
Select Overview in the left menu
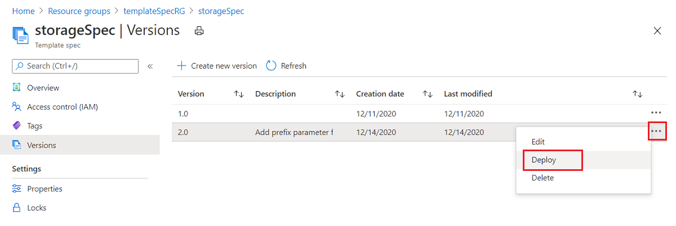click(43, 88)
